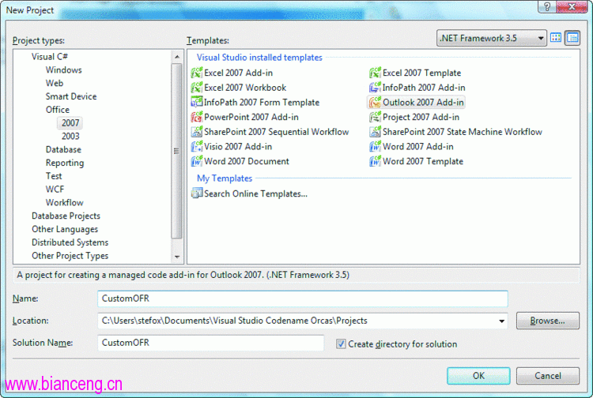This screenshot has width=593, height=398.
Task: Select the Excel 2007 Workbook template icon
Action: tap(197, 87)
